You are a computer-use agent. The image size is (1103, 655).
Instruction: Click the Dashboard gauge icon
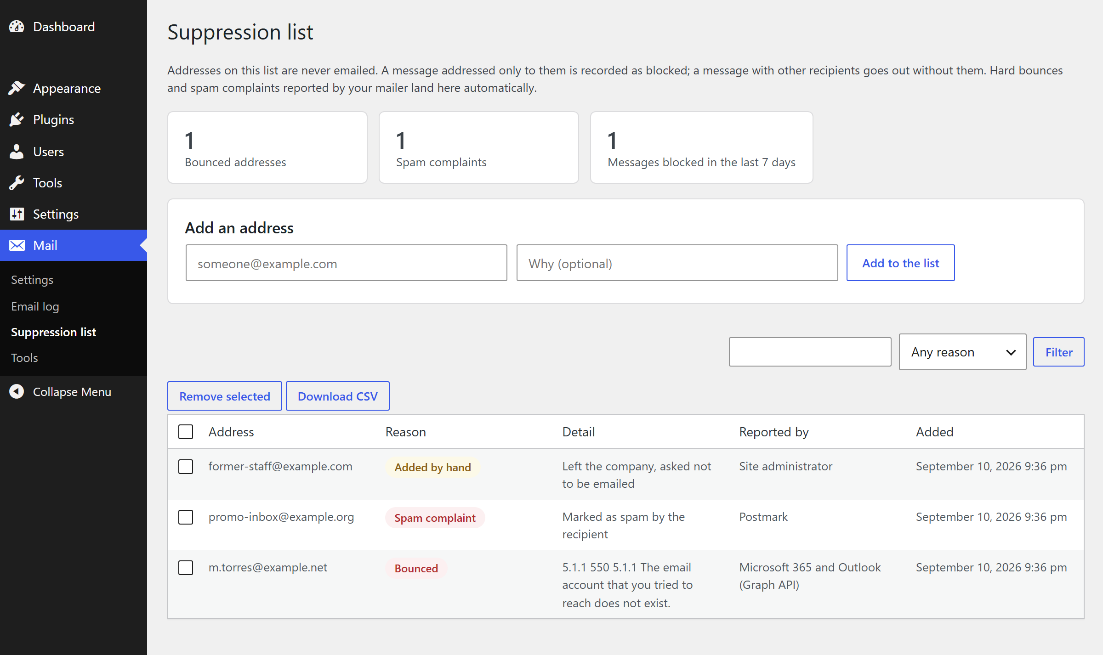[x=17, y=27]
